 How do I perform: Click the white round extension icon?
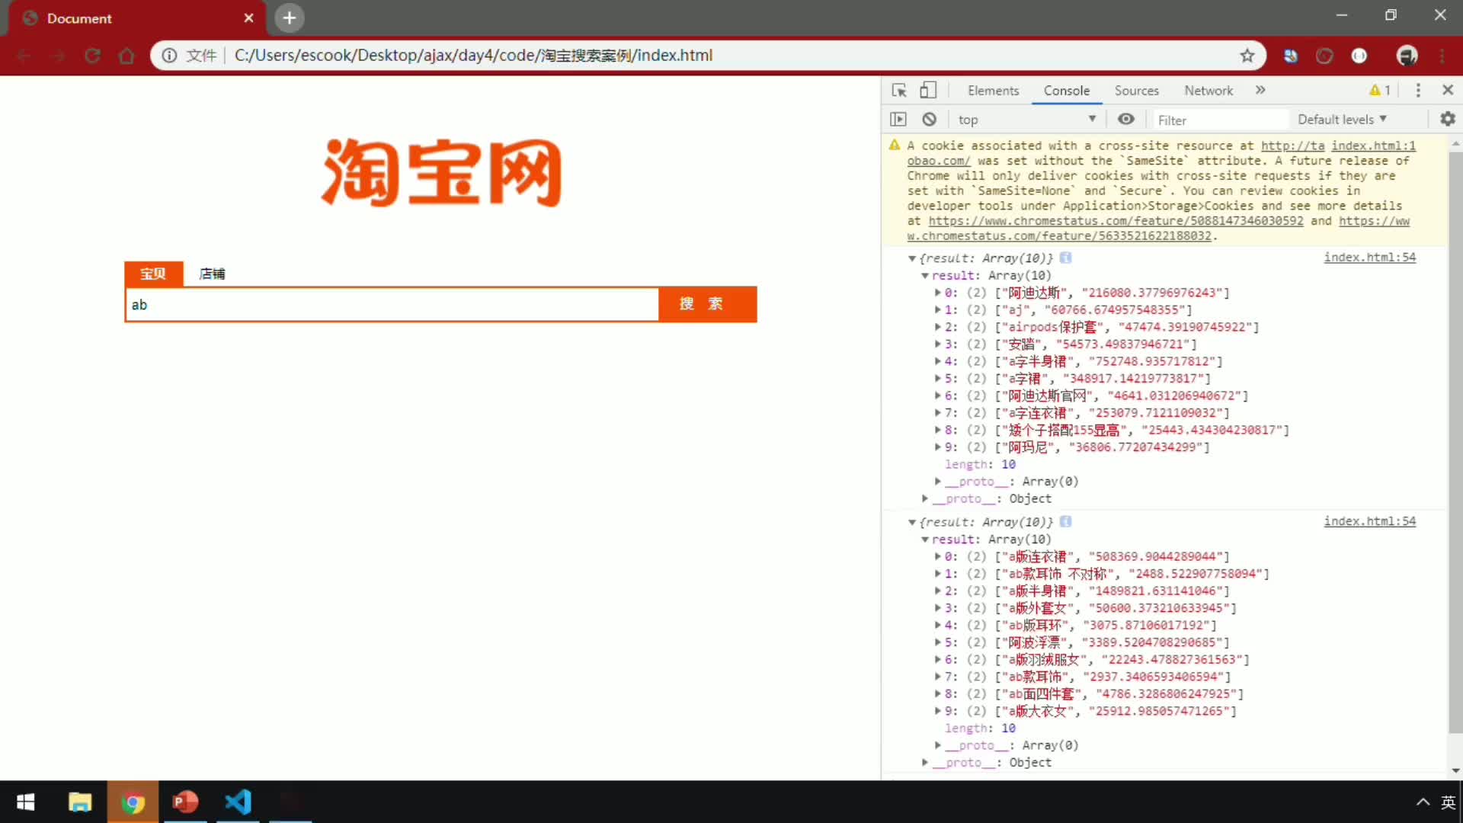1359,56
